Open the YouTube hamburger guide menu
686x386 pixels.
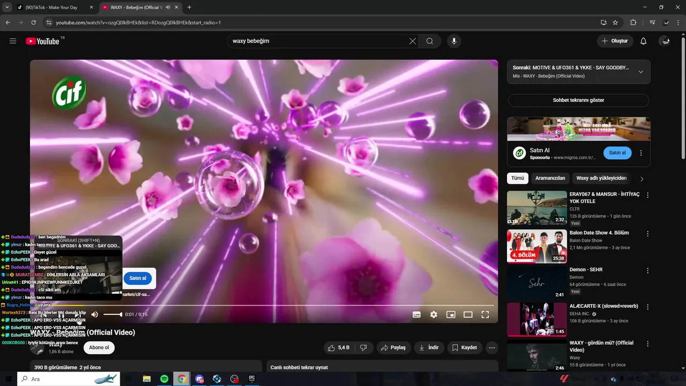pos(13,41)
